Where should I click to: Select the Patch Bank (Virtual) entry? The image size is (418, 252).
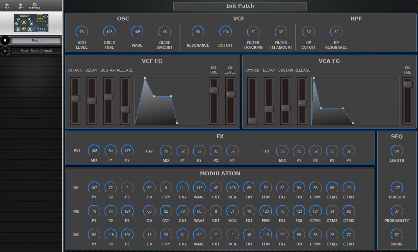point(36,51)
